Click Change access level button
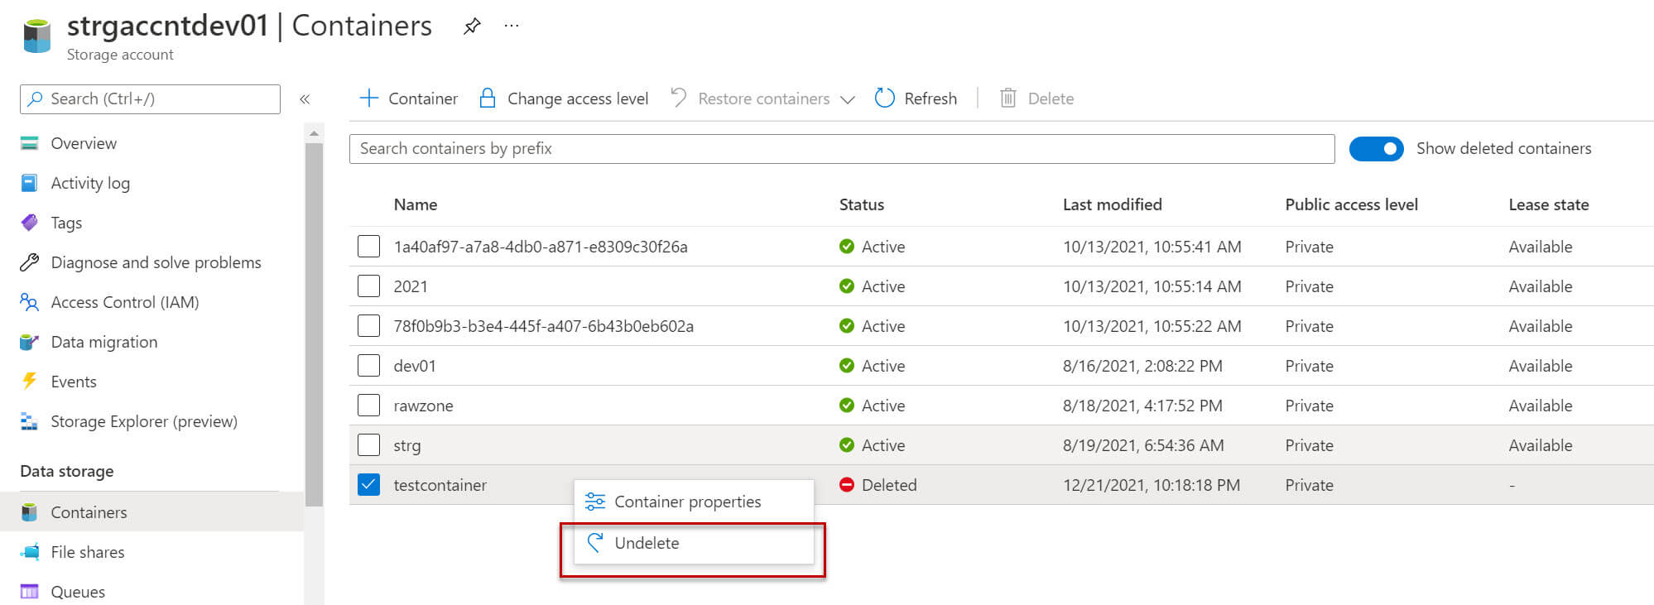 (x=564, y=98)
